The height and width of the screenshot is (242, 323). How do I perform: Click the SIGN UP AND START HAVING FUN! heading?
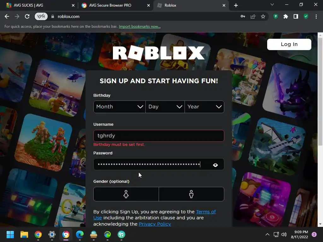tap(159, 81)
